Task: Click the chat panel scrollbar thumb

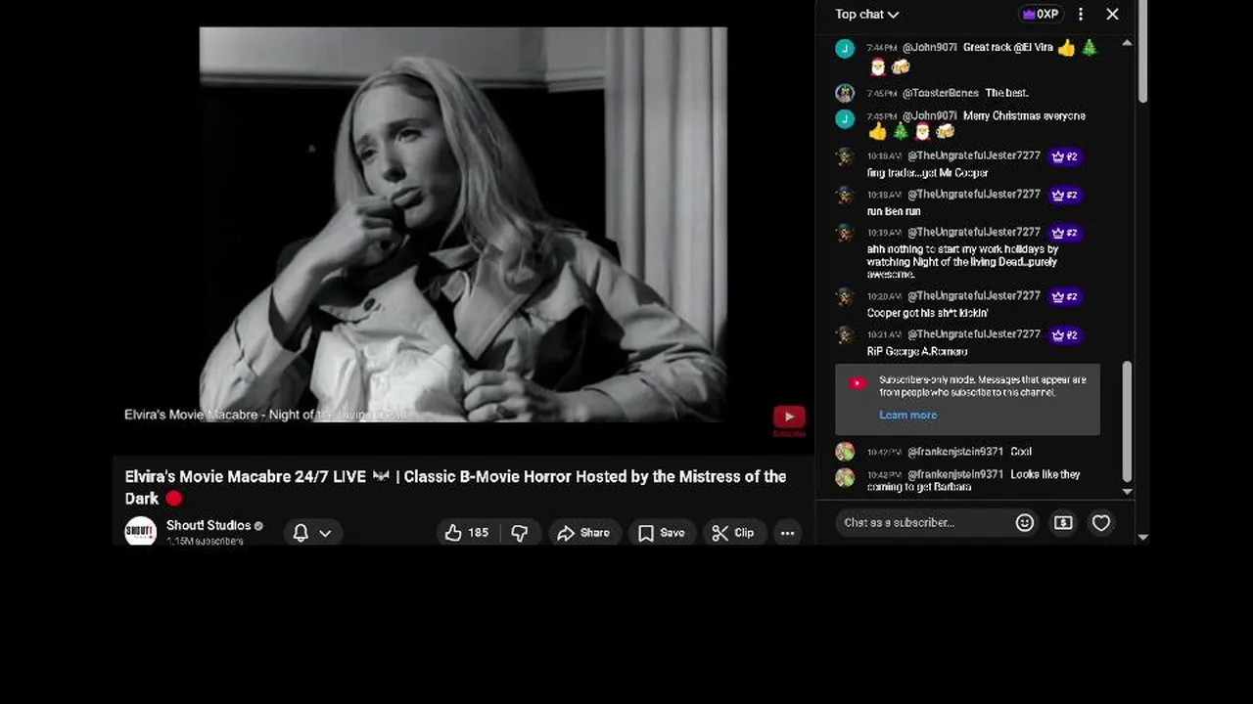Action: pos(1127,420)
